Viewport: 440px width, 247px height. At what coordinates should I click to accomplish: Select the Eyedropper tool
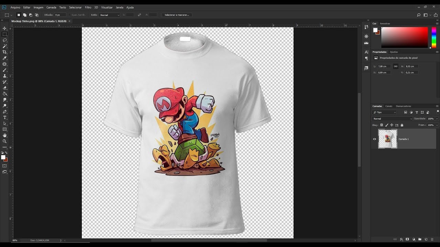(5, 58)
